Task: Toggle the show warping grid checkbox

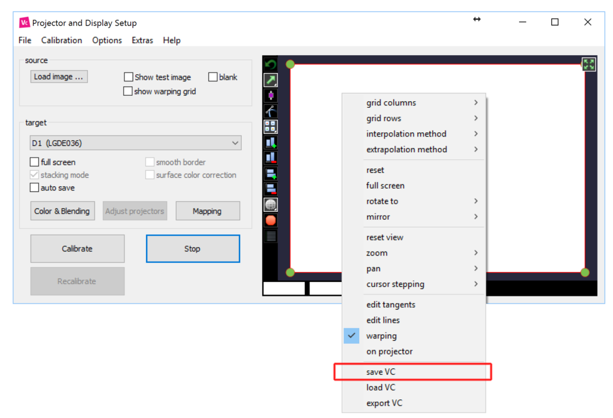Action: tap(128, 92)
